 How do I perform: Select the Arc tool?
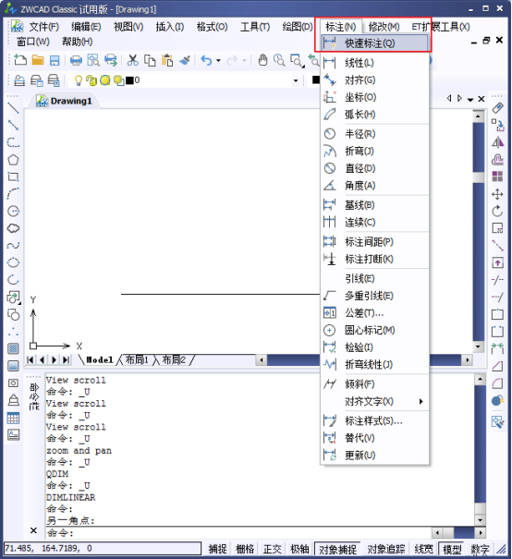pyautogui.click(x=13, y=194)
